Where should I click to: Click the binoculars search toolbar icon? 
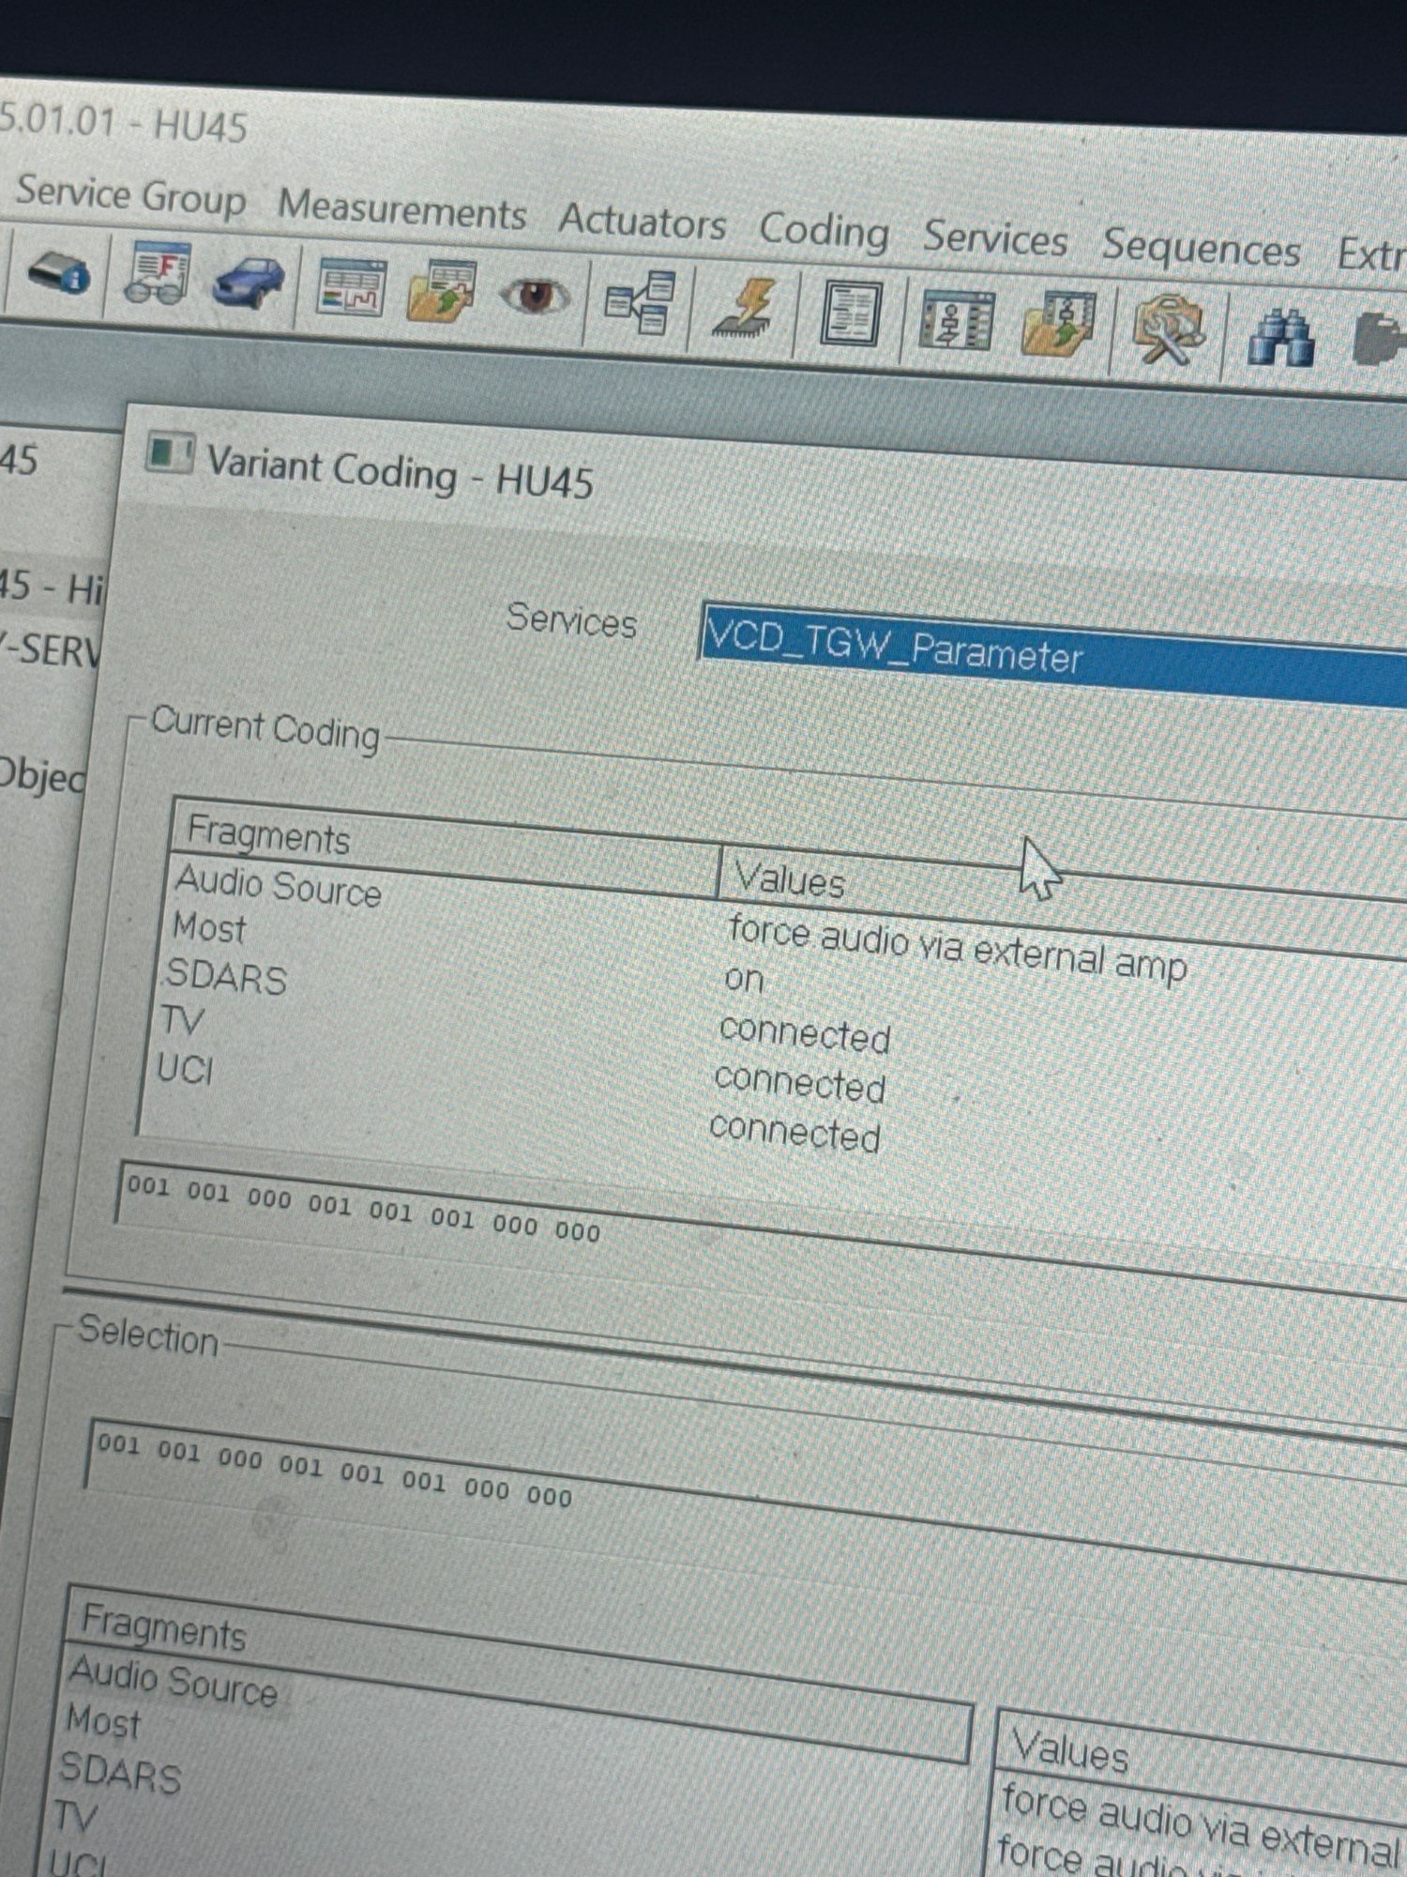(x=1280, y=338)
